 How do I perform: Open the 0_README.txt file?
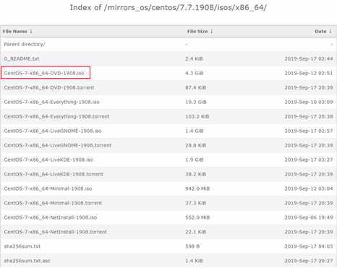pyautogui.click(x=22, y=59)
